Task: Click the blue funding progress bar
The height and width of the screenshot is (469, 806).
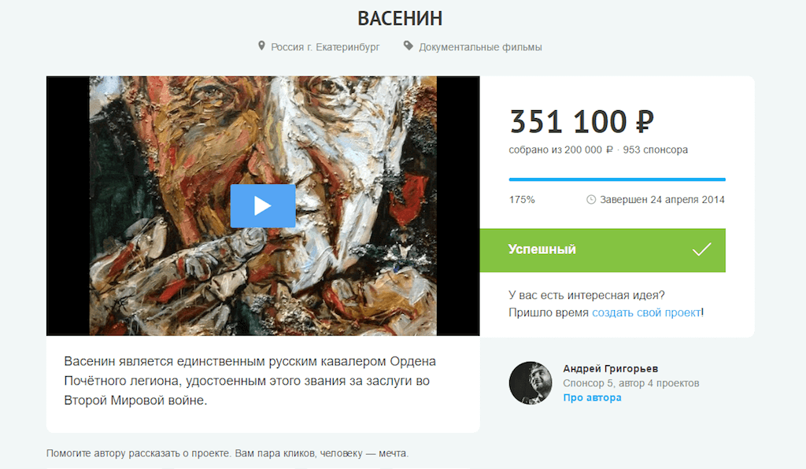Action: point(617,179)
